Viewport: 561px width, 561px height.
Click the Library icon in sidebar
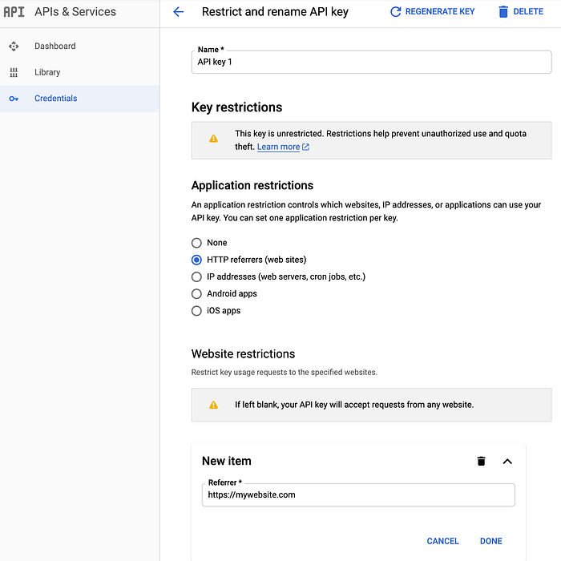tap(14, 72)
